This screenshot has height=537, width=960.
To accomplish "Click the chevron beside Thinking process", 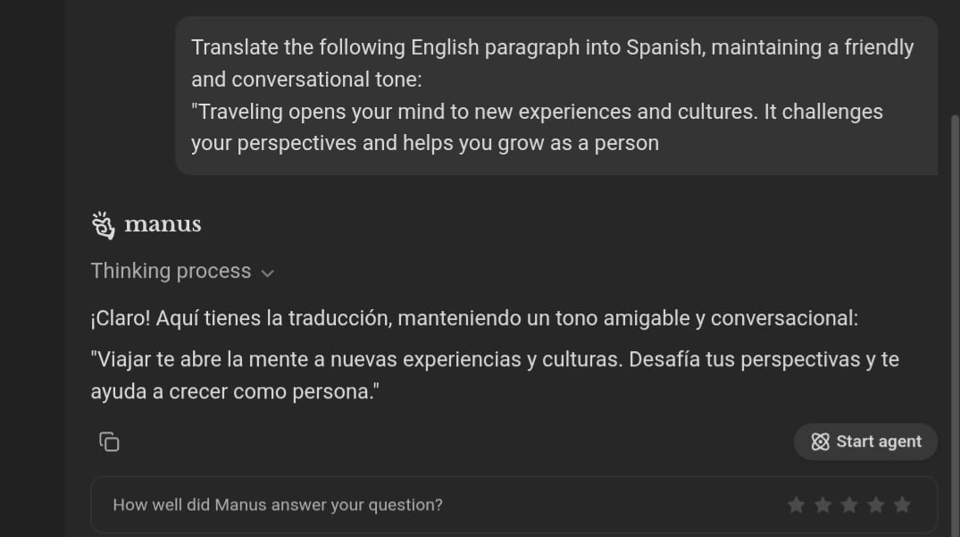I will (x=268, y=273).
